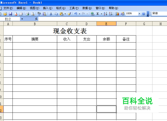167x121 pixels.
Task: Sort ascending with the A-Z icon
Action: click(x=105, y=14)
